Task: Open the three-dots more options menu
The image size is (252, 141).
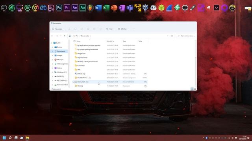Action: pos(134,29)
